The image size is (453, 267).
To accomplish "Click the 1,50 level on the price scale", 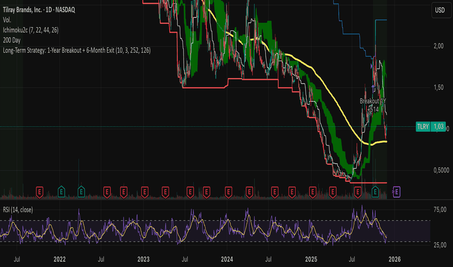I will 438,87.
